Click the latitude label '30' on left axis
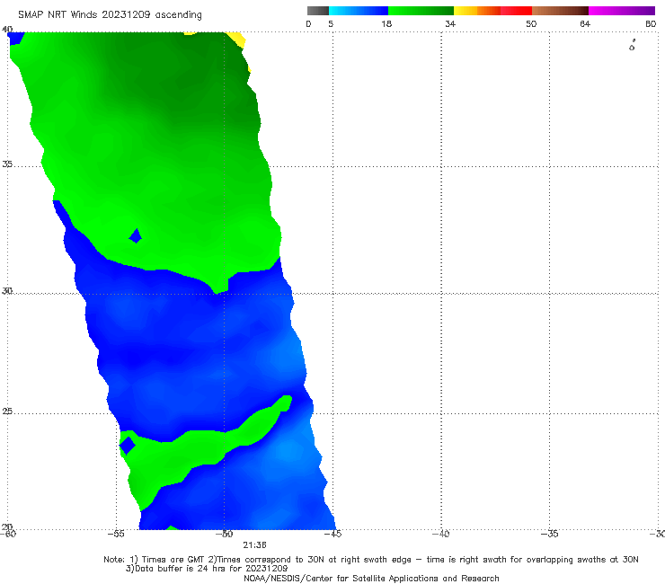The height and width of the screenshot is (584, 665). (x=7, y=291)
